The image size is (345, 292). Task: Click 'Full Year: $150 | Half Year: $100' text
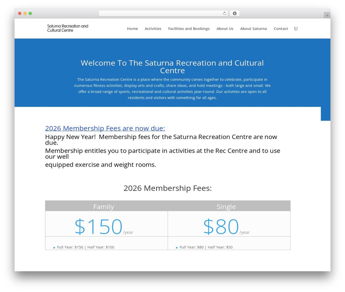coord(86,247)
